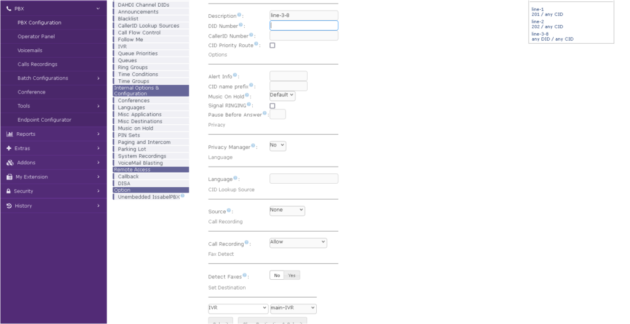The image size is (630, 324).
Task: Open the main-IVR destination dropdown
Action: pos(293,308)
